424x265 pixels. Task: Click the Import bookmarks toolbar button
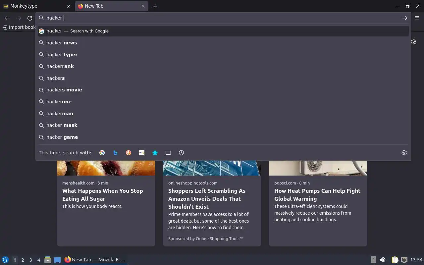(x=19, y=27)
